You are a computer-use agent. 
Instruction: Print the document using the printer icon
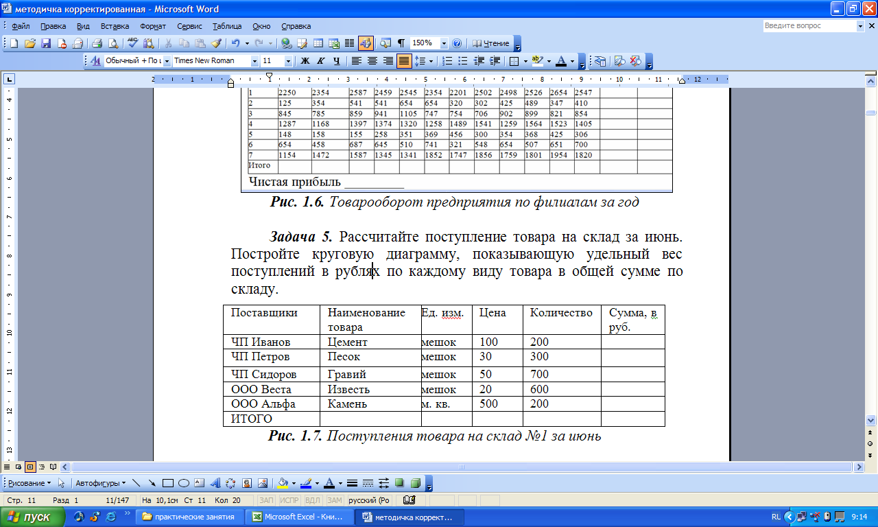coord(97,43)
